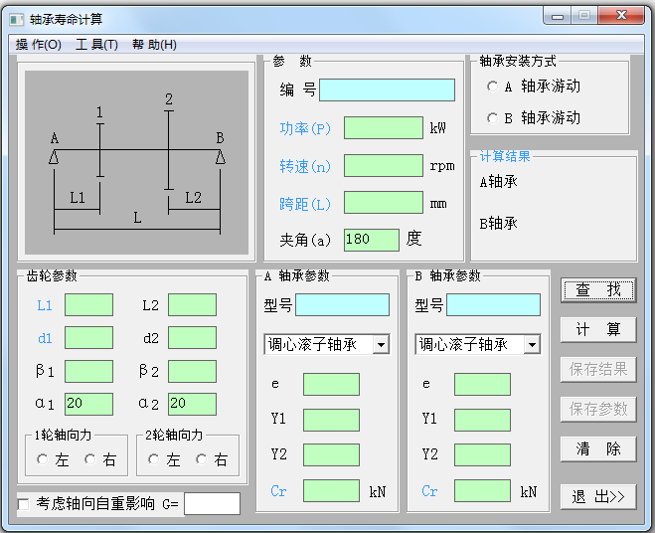Open the 工具(T) menu

tap(96, 45)
